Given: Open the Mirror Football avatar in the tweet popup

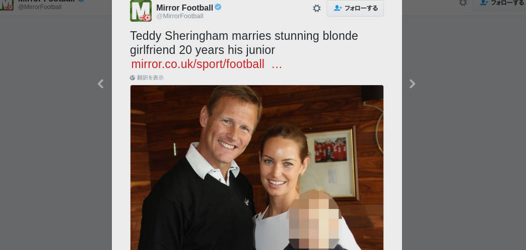Looking at the screenshot, I should [x=141, y=11].
